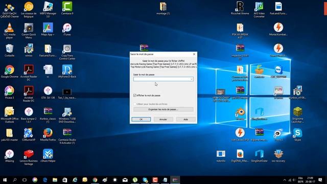
Task: Select the VLC media player desktop icon
Action: tap(9, 31)
